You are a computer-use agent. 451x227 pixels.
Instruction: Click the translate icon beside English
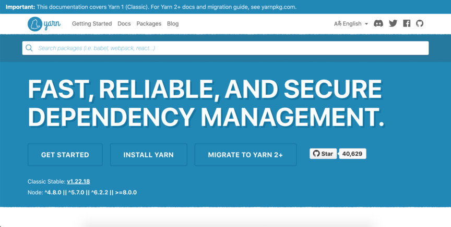338,24
